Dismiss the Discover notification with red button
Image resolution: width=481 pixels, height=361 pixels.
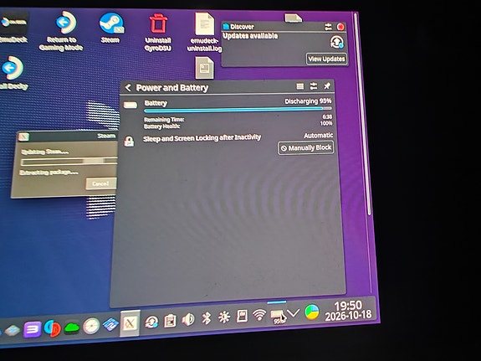pyautogui.click(x=340, y=27)
